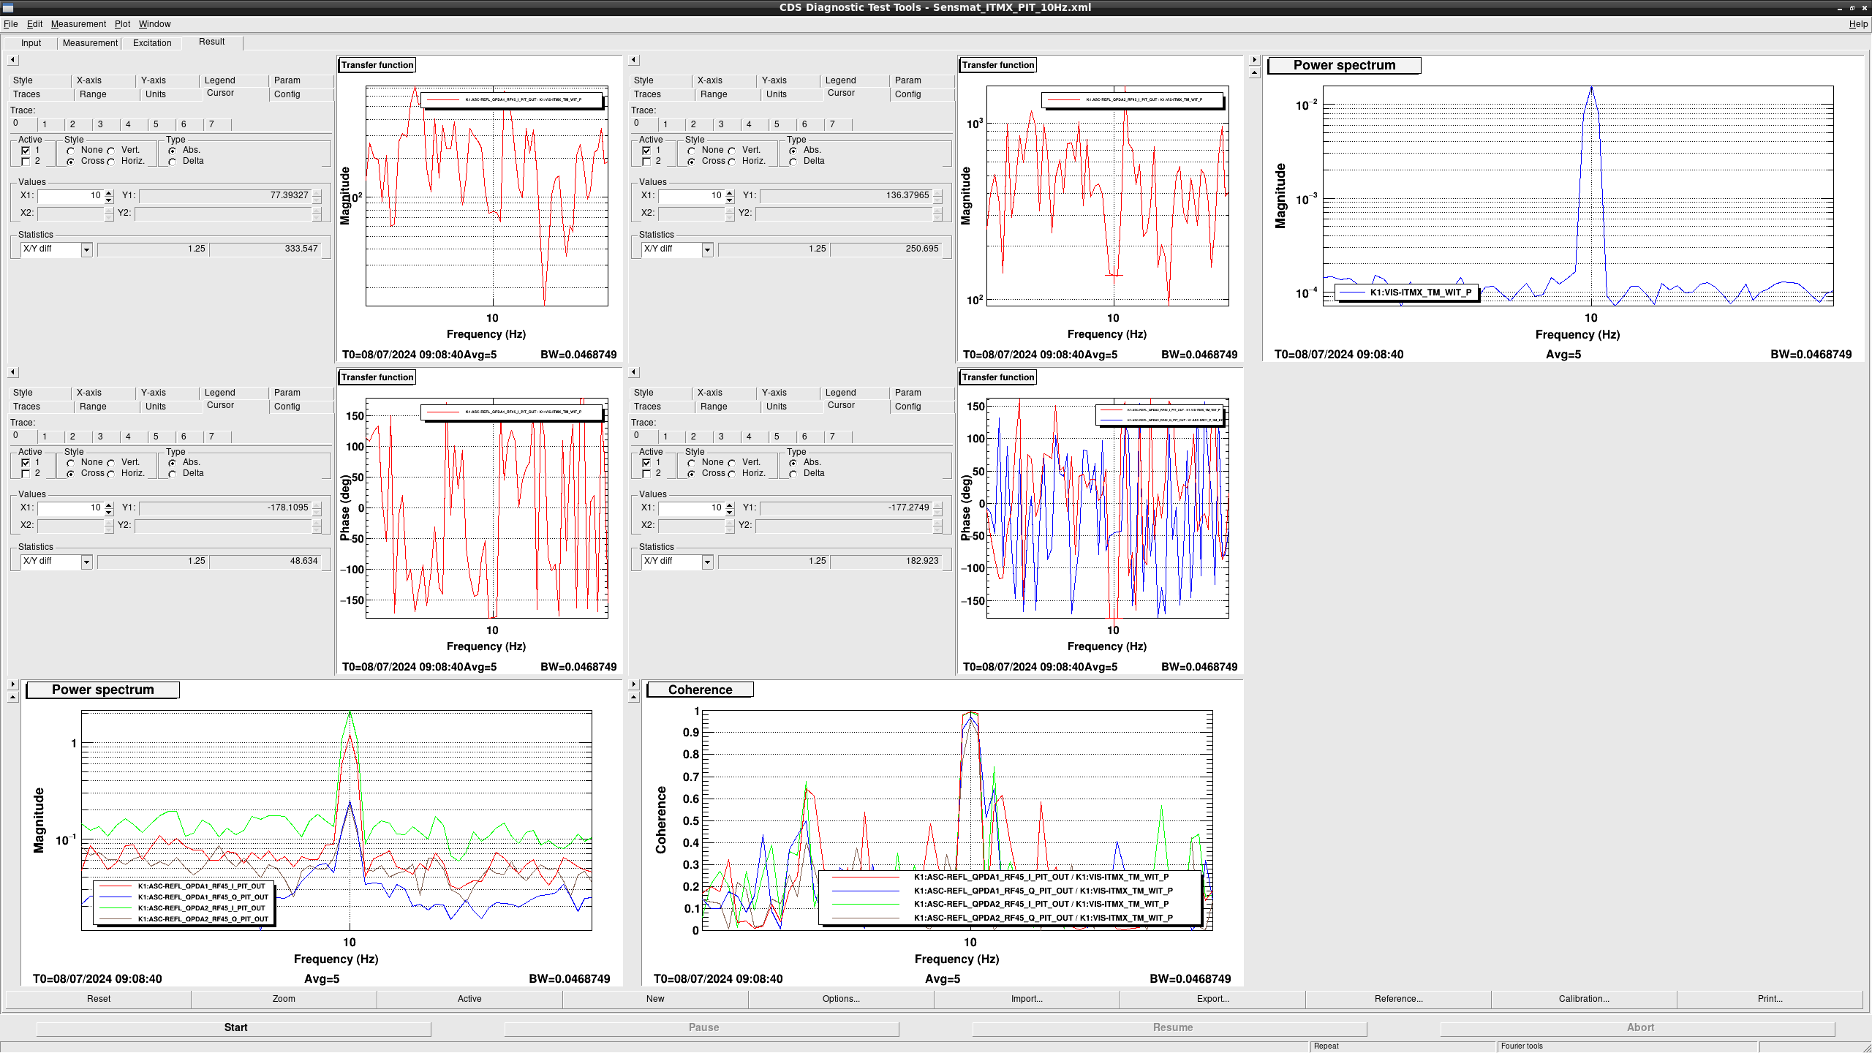
Task: Click the Export... button
Action: [1212, 999]
